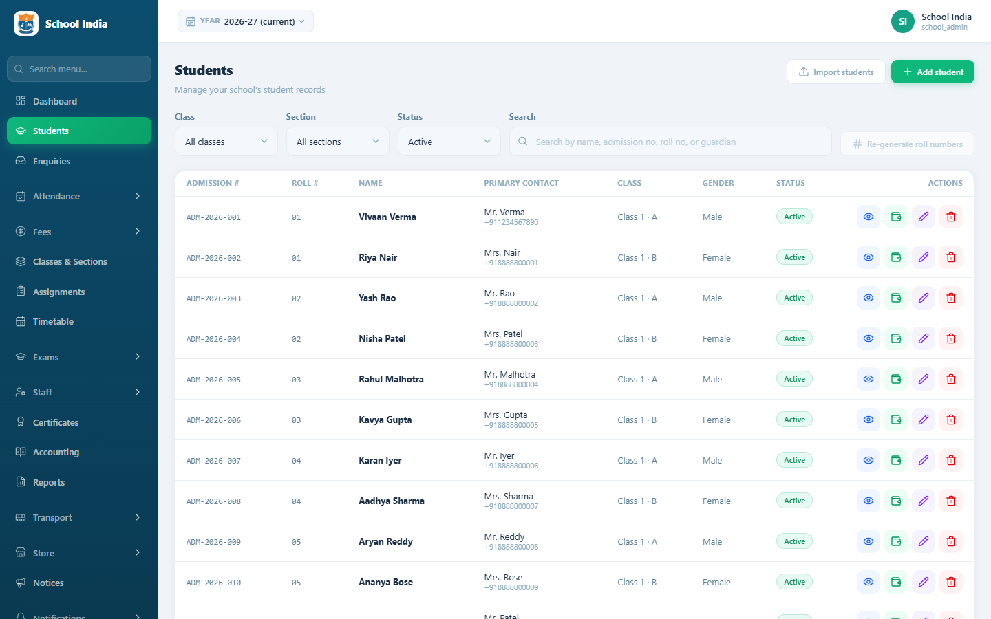Open fee wallet for Yash Rao
This screenshot has width=991, height=619.
coord(896,298)
